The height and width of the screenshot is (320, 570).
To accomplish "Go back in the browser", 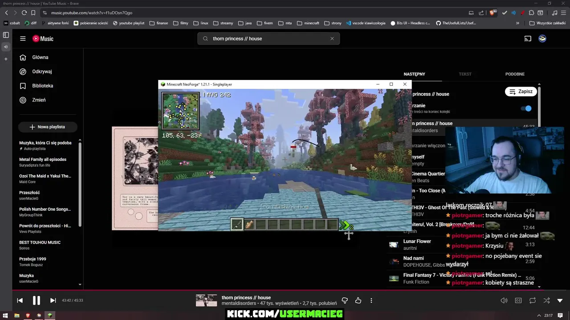I will [x=6, y=13].
